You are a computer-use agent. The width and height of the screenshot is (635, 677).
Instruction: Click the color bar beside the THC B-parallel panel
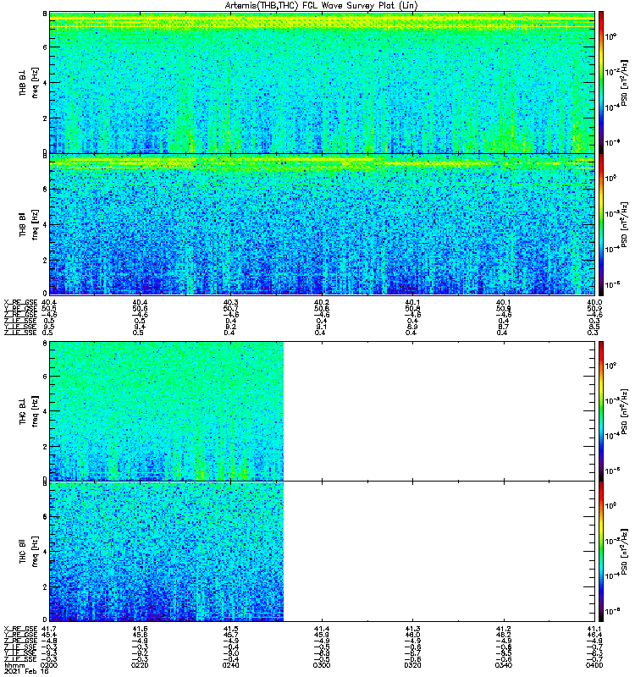pyautogui.click(x=601, y=552)
